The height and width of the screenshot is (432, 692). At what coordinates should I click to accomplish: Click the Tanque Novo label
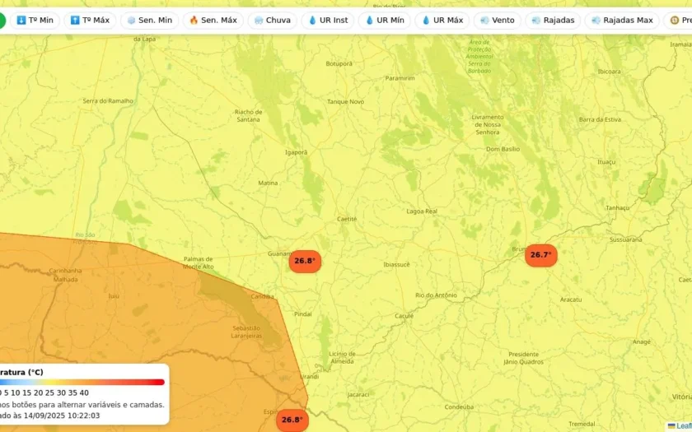pyautogui.click(x=345, y=102)
